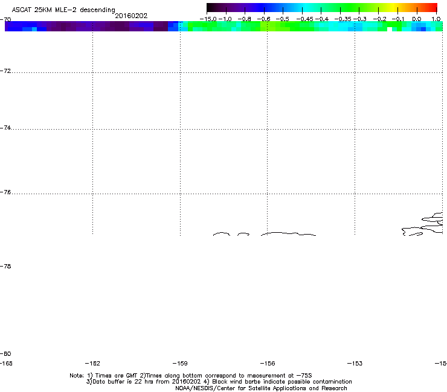Click the -0.1 color scale label
This screenshot has width=447, height=392.
(x=398, y=19)
